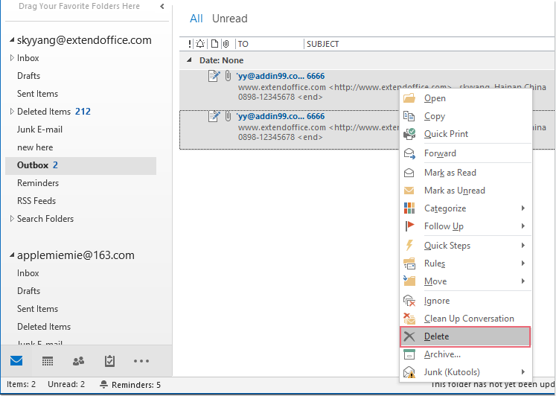Select Quick Print in context menu

tap(446, 134)
